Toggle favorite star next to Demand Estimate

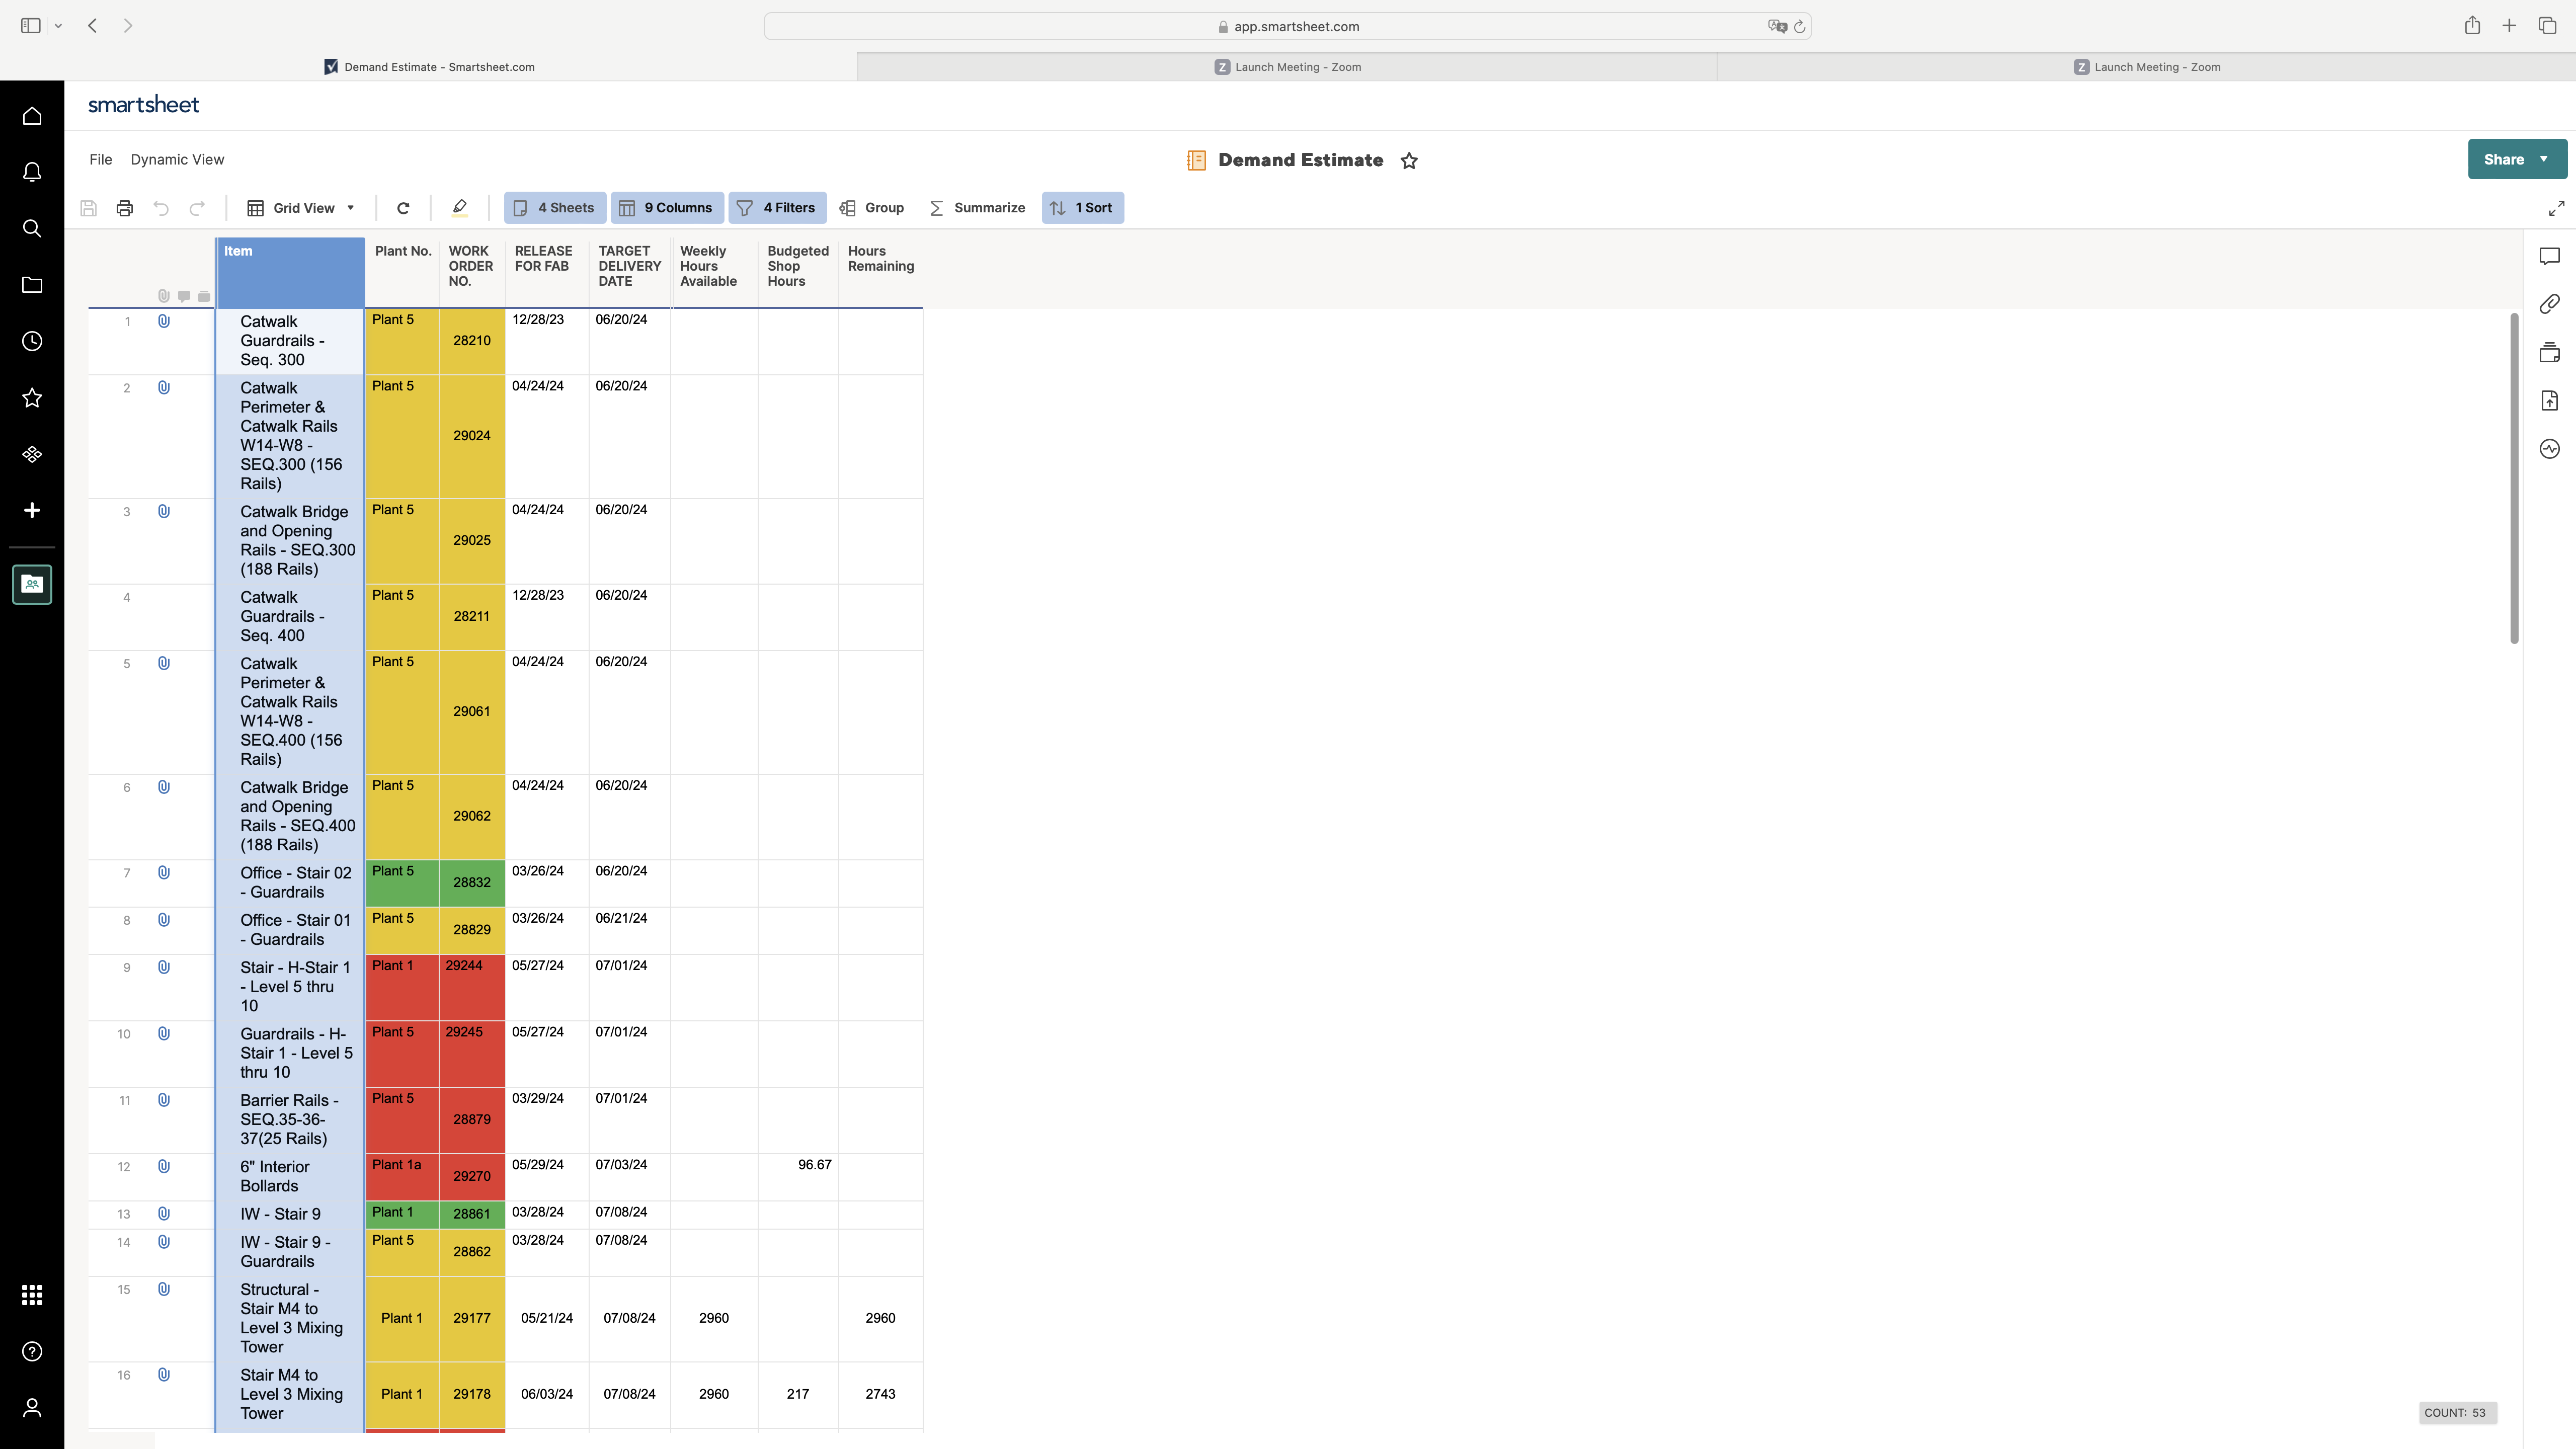tap(1409, 161)
